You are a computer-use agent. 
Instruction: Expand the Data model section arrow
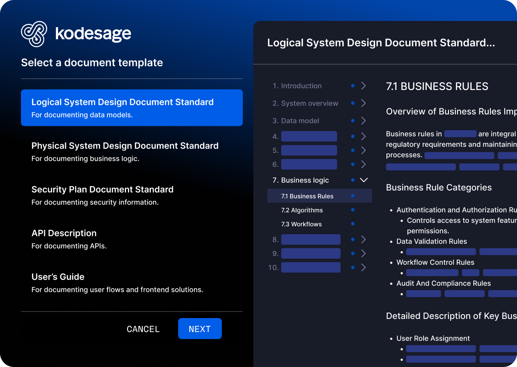363,121
